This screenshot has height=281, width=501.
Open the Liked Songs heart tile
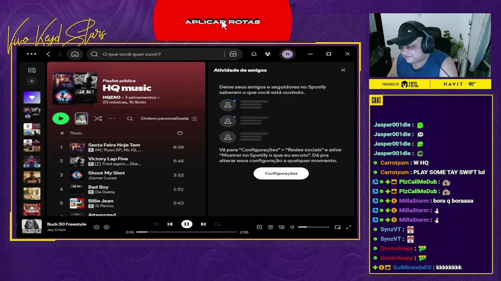(32, 97)
